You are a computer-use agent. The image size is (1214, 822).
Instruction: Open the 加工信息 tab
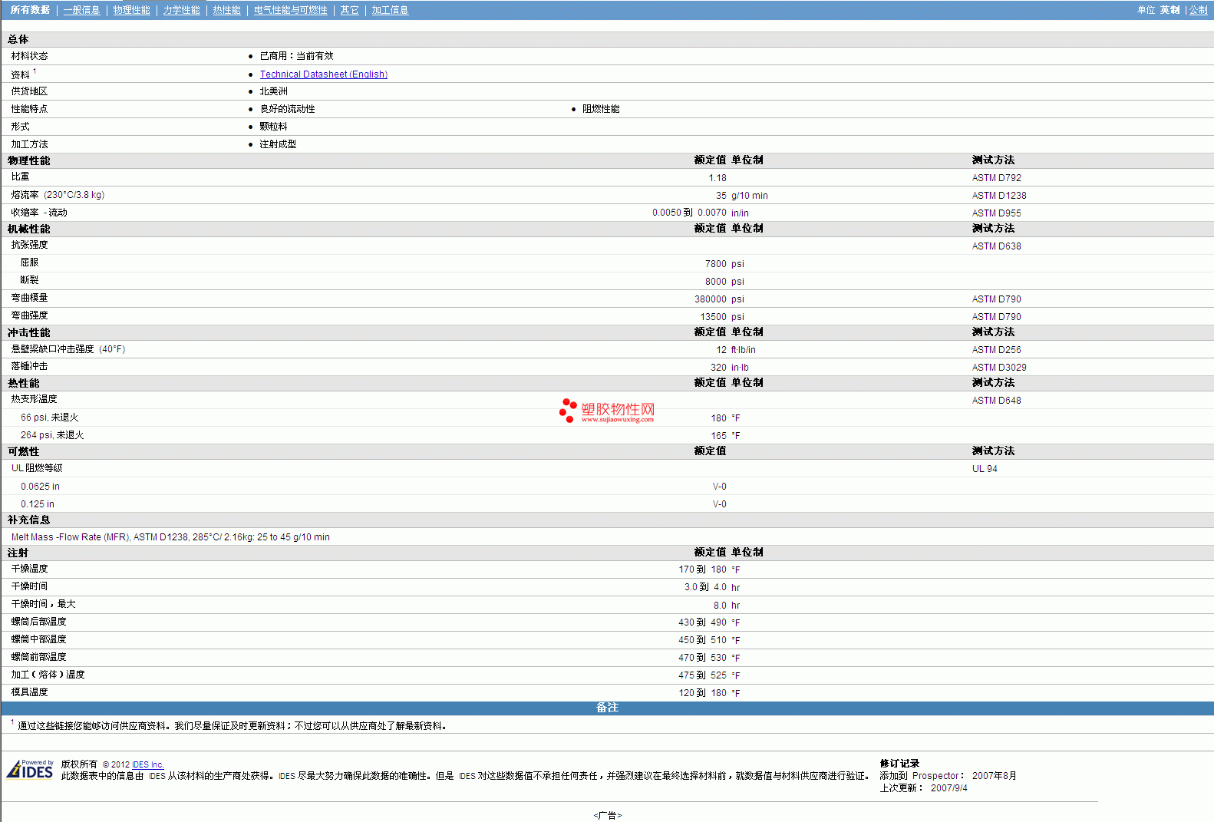tap(390, 10)
